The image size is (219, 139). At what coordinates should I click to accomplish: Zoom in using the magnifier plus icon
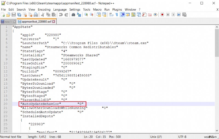pos(86,15)
